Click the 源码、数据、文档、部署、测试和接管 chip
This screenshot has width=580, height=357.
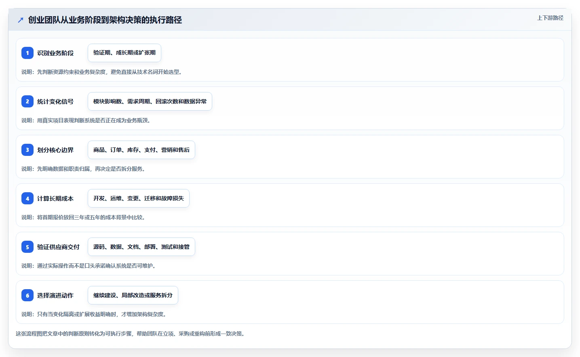(141, 247)
